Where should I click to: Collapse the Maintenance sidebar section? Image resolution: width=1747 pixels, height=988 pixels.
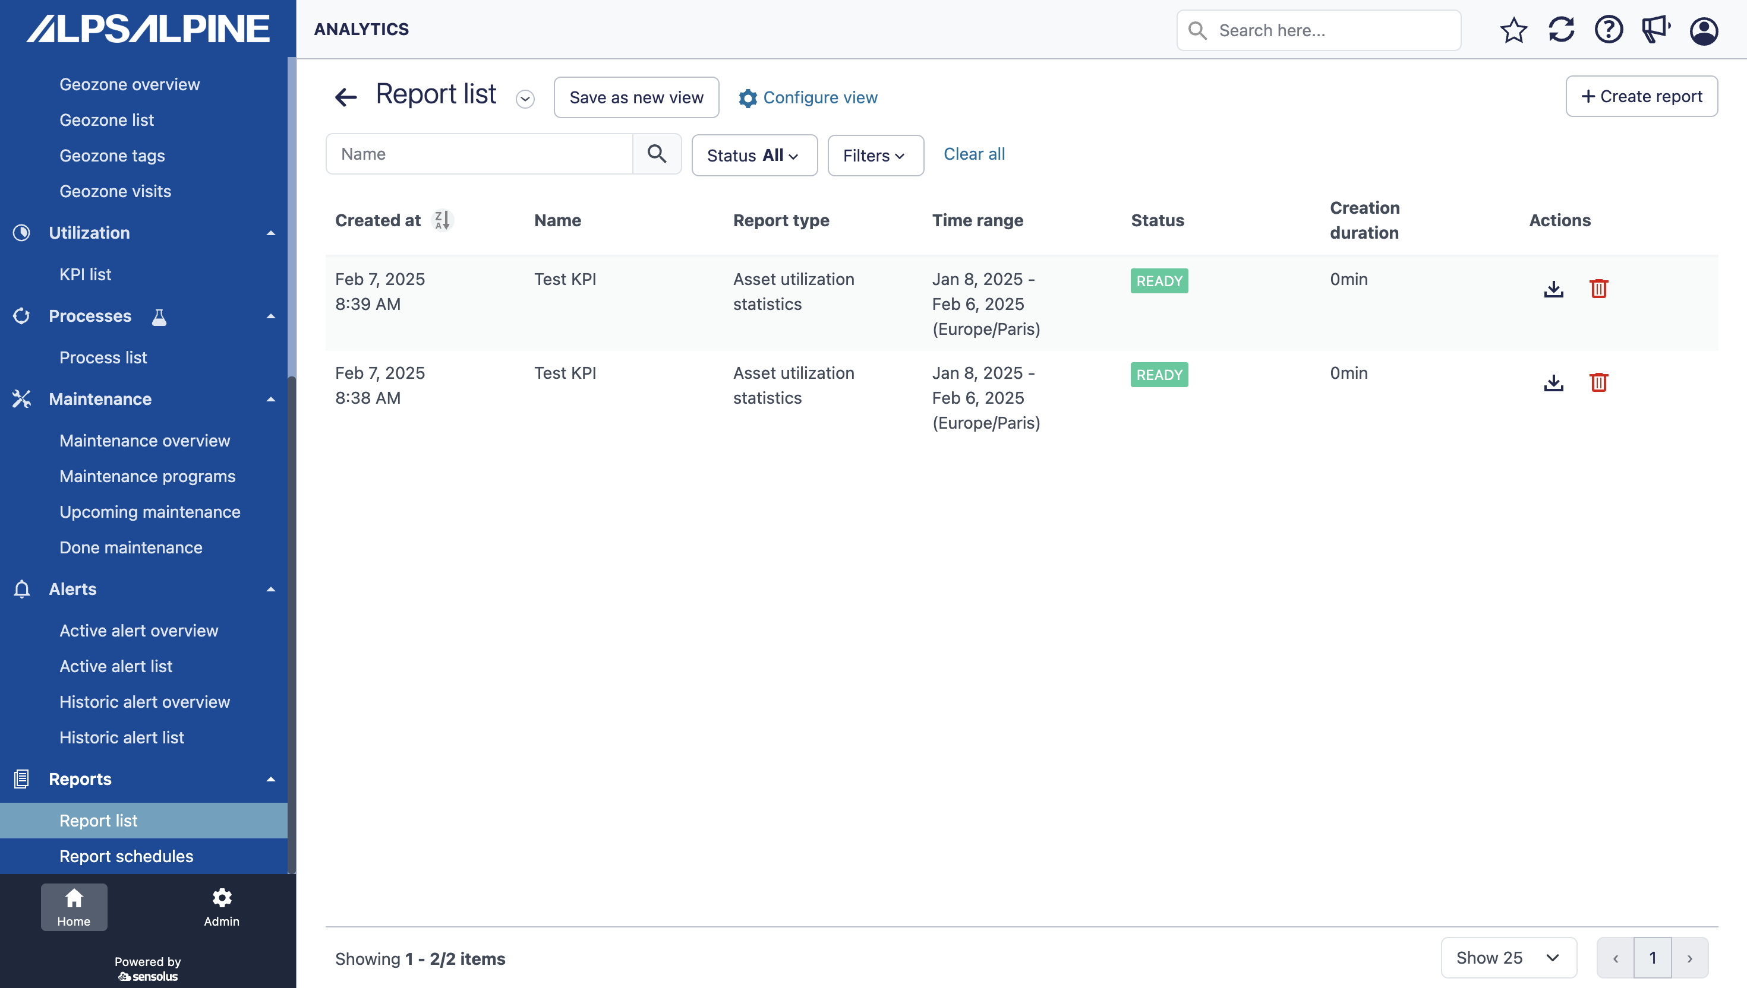[271, 399]
